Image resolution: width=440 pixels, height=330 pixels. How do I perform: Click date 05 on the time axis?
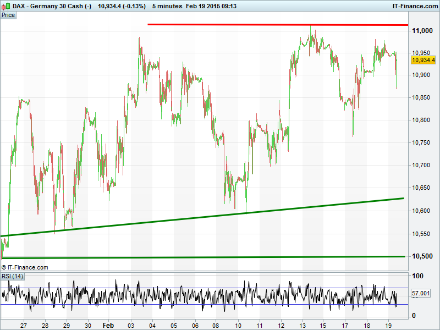coord(174,326)
